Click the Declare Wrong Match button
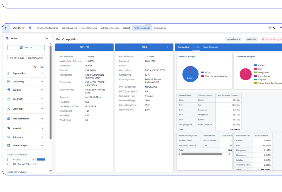 pyautogui.click(x=272, y=39)
